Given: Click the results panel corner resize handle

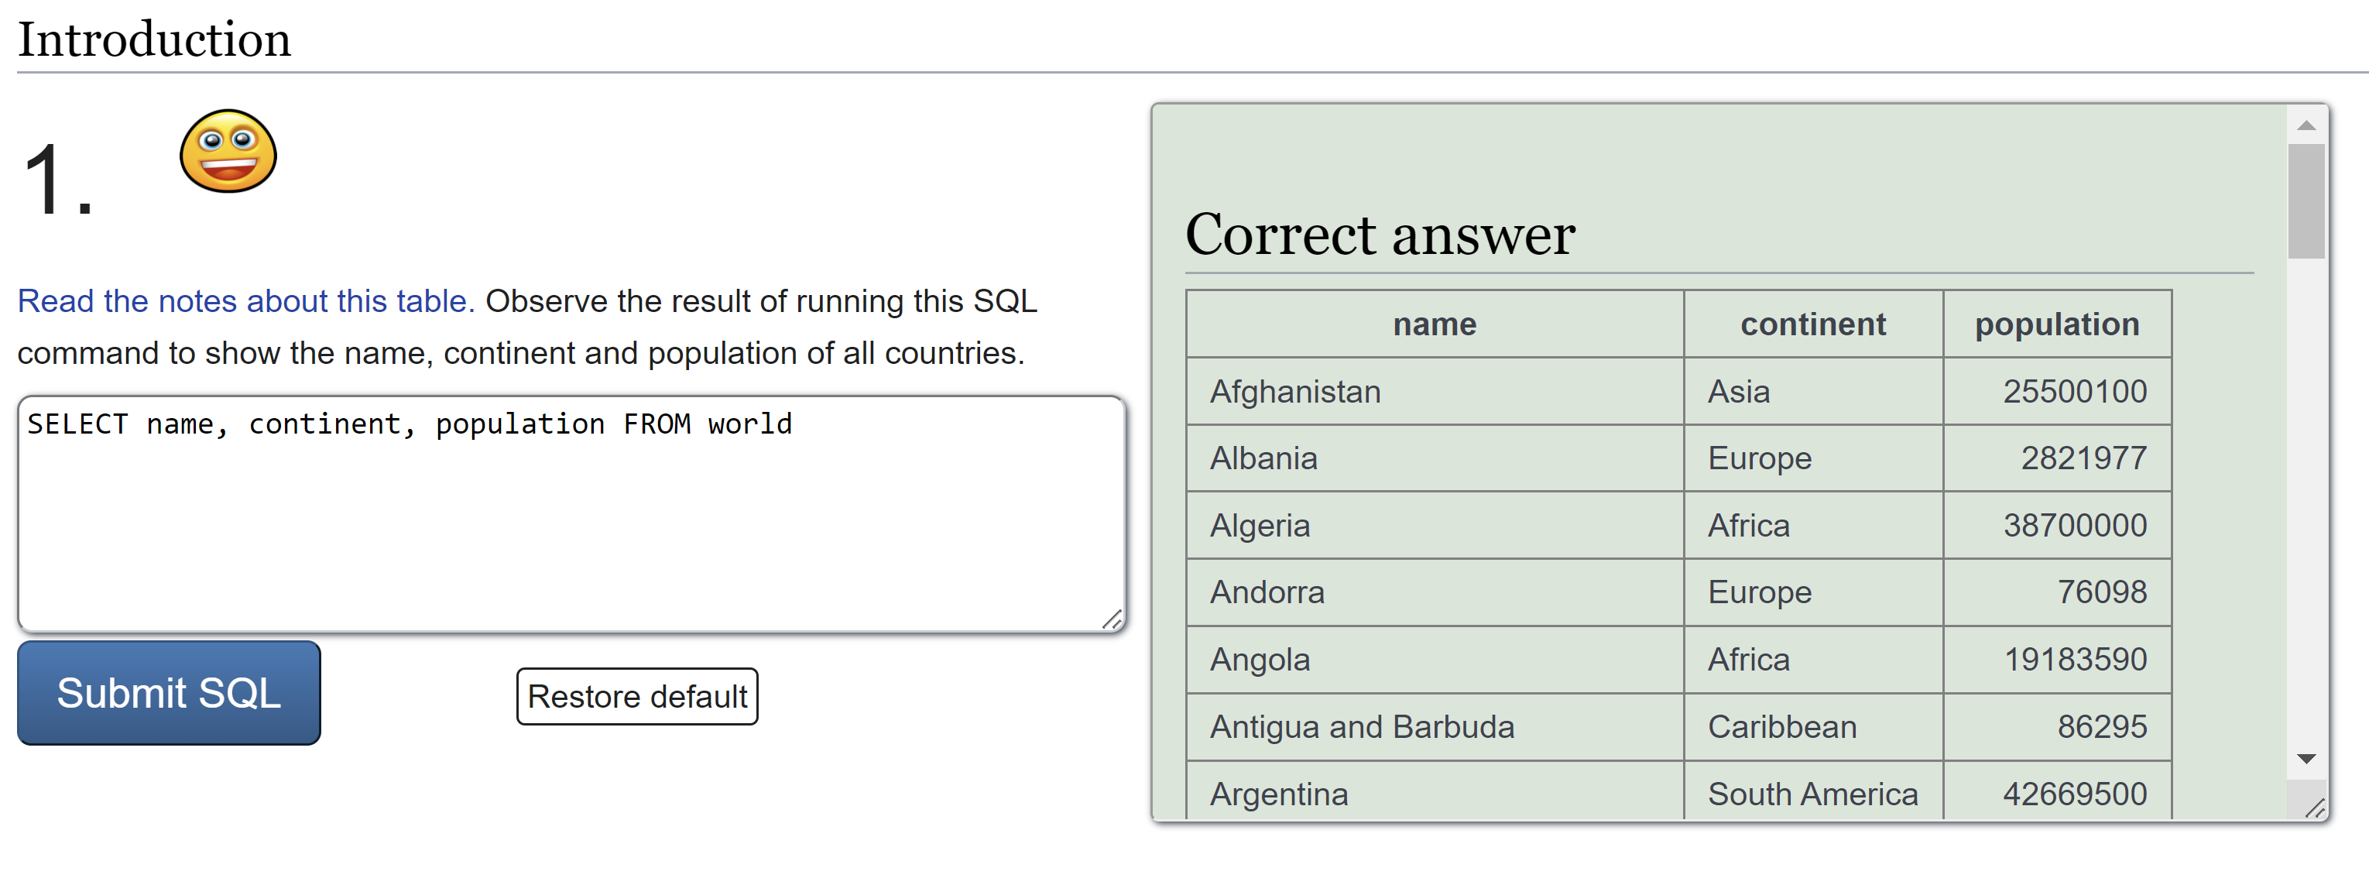Looking at the screenshot, I should (x=2316, y=808).
